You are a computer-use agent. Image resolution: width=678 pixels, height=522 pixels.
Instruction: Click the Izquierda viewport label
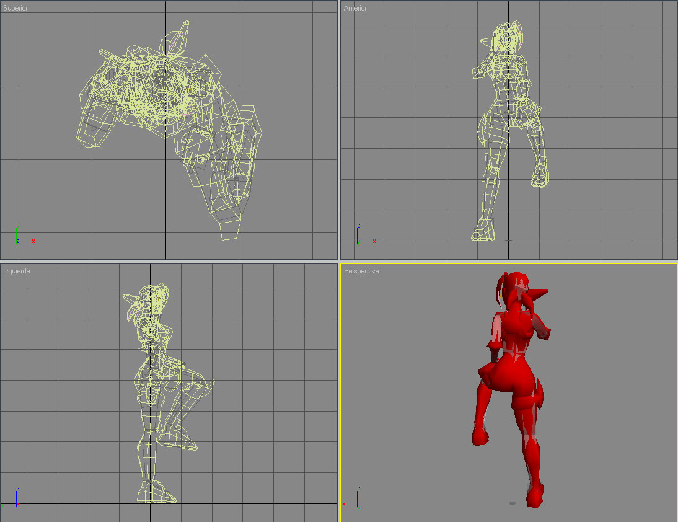pyautogui.click(x=17, y=271)
